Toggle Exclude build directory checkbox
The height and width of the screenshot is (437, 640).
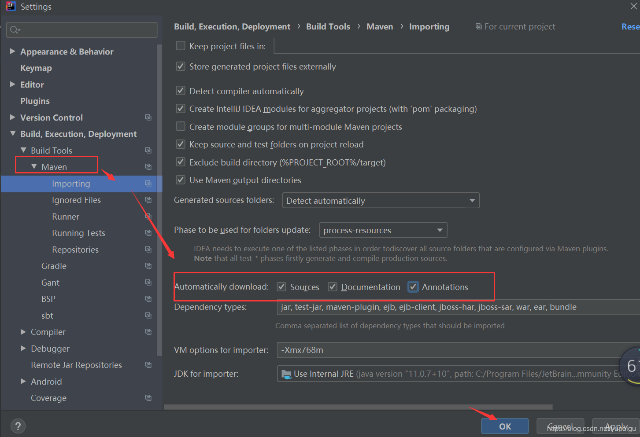click(181, 162)
